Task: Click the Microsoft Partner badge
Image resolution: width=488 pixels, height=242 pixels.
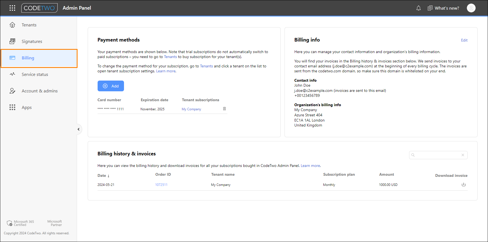Action: [54, 223]
